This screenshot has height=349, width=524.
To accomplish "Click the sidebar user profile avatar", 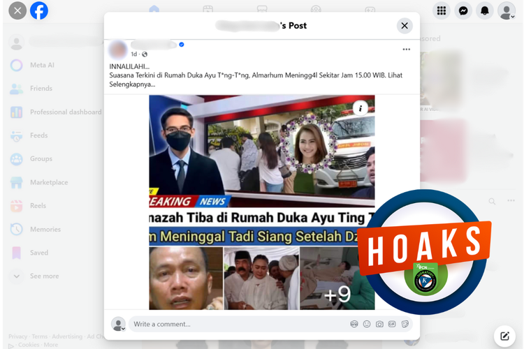I will click(16, 42).
